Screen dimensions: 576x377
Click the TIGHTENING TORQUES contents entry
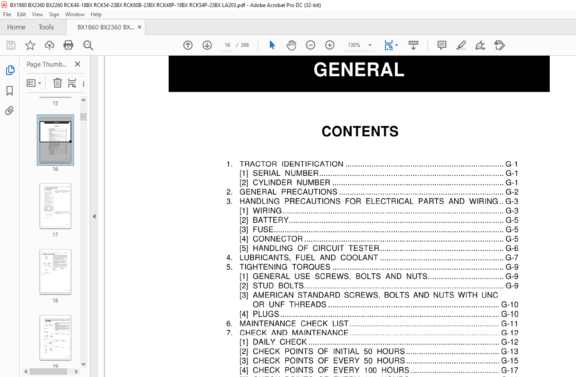(372, 267)
